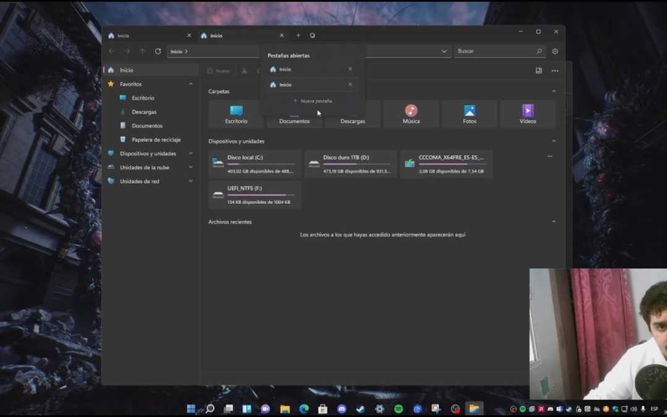The height and width of the screenshot is (417, 667).
Task: Open Discord from the taskbar
Action: coord(341,408)
